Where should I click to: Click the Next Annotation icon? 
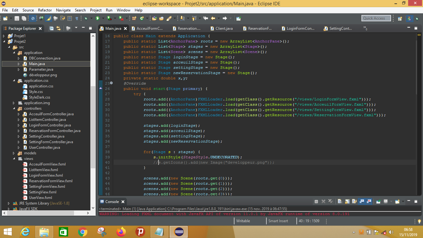pos(182,18)
